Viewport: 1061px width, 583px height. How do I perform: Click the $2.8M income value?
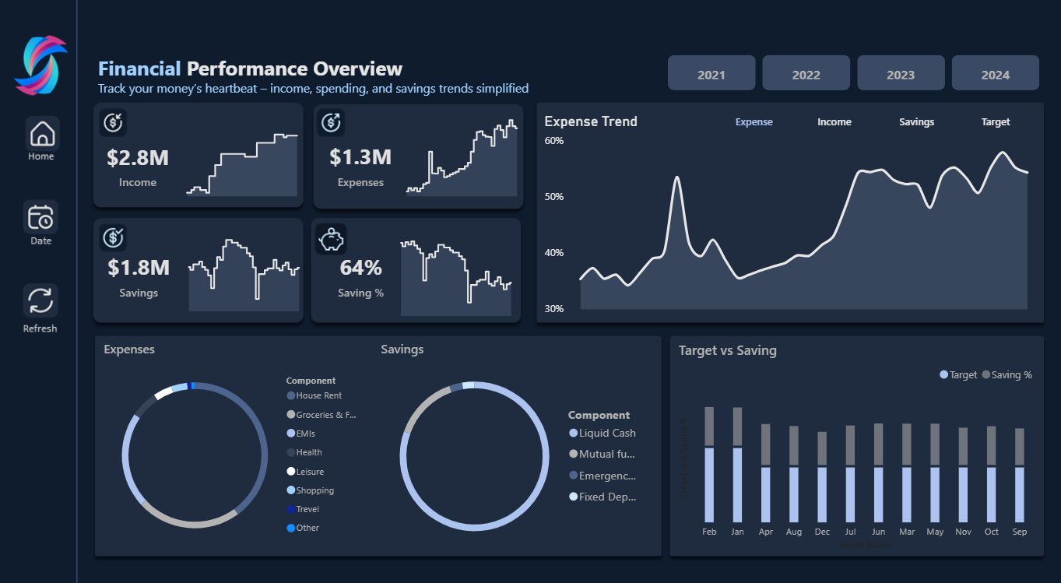coord(138,158)
